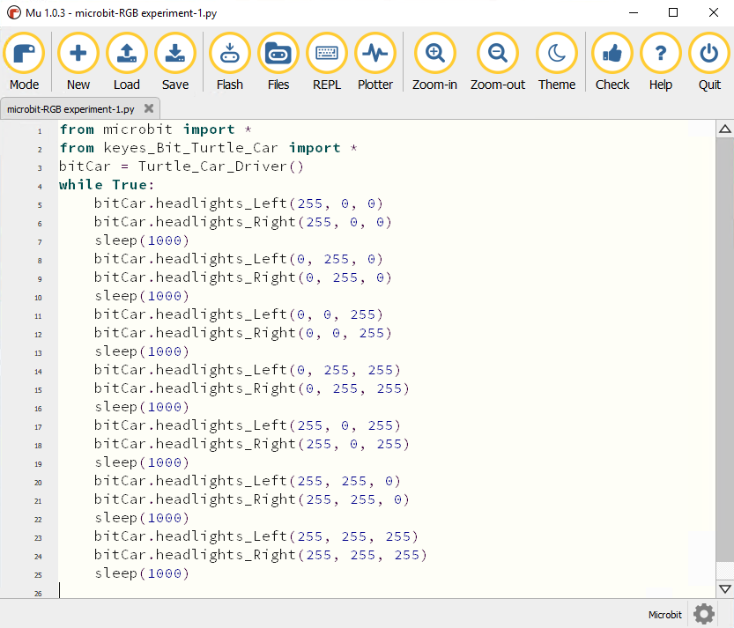Click the Mu logo in title bar
This screenshot has width=734, height=628.
coord(14,12)
